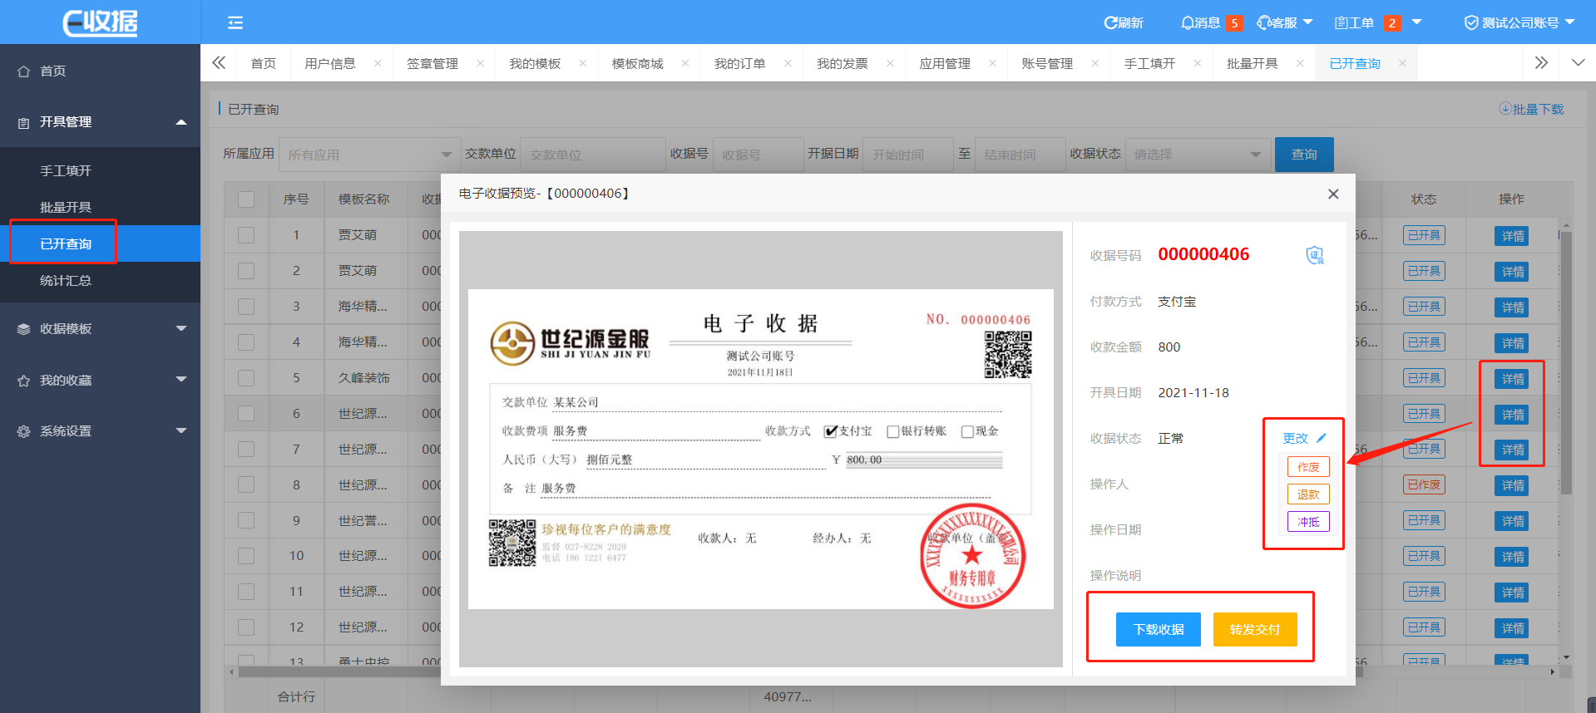Click the pencil edit icon next to 更改
Image resolution: width=1596 pixels, height=713 pixels.
[1322, 438]
